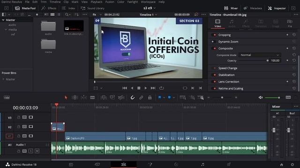
Task: Toggle the Cropping enable switch
Action: (x=214, y=35)
